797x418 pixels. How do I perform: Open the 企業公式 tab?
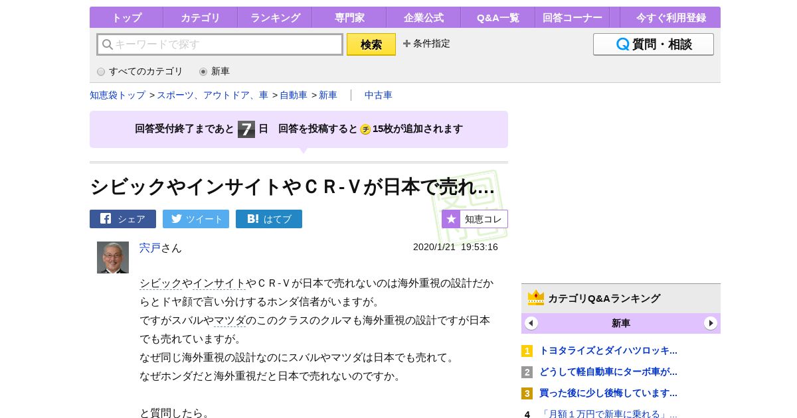(x=424, y=18)
